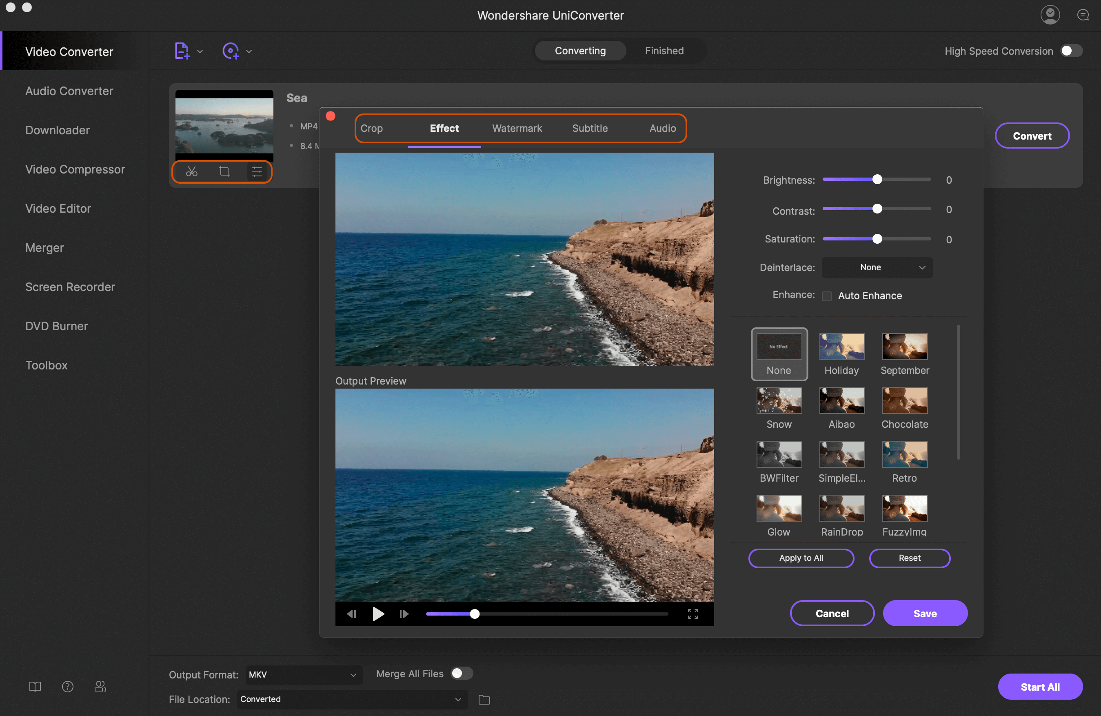
Task: Click the Apply to All button
Action: tap(801, 557)
